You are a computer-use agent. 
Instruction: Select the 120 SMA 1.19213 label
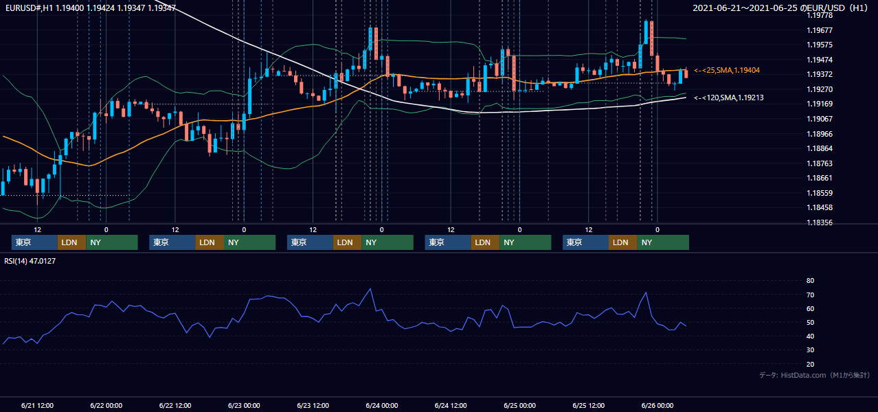[729, 98]
